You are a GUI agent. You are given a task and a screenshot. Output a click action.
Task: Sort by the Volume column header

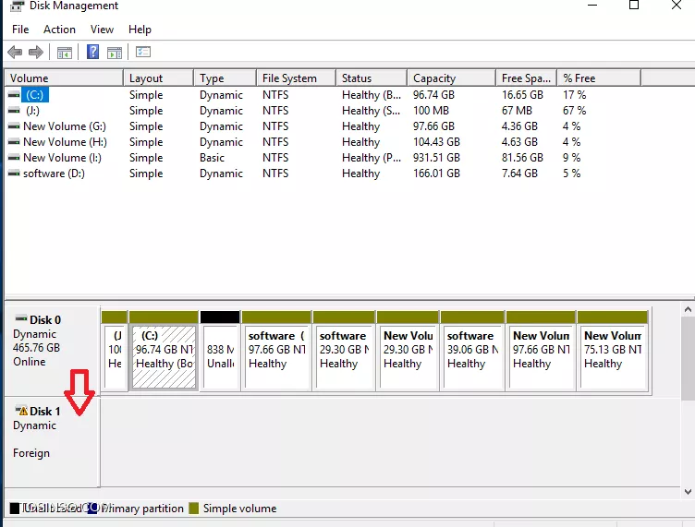[x=64, y=78]
